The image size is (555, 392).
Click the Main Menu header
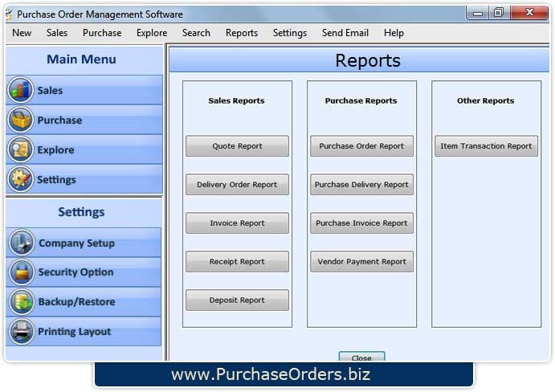tap(81, 59)
